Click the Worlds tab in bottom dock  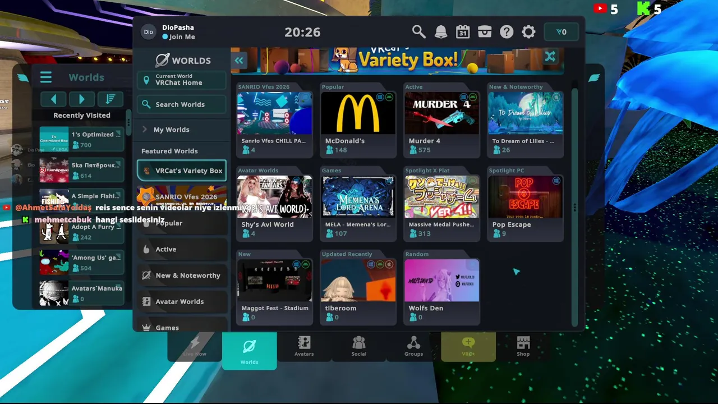click(x=249, y=351)
